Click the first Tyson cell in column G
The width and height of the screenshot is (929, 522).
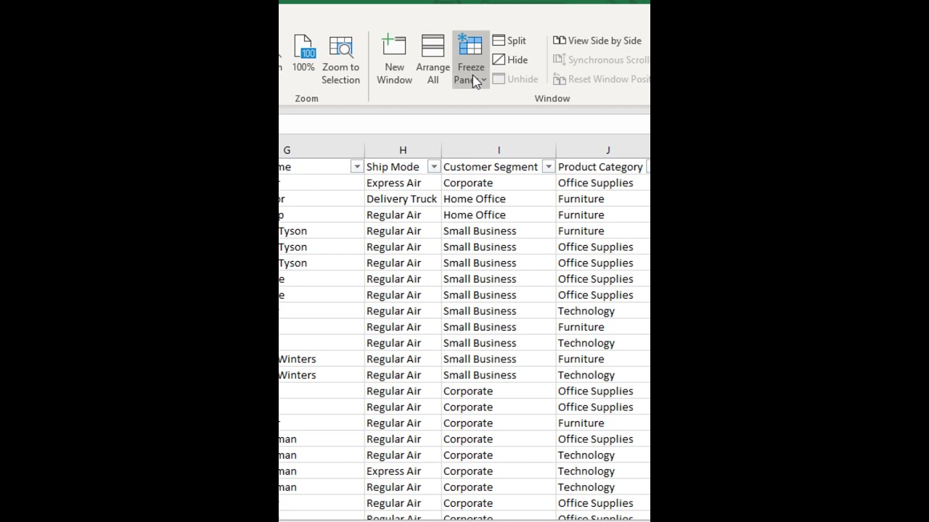click(322, 231)
